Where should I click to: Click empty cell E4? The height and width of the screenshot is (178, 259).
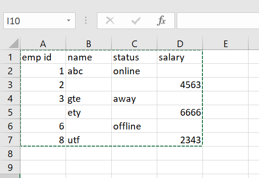point(225,98)
